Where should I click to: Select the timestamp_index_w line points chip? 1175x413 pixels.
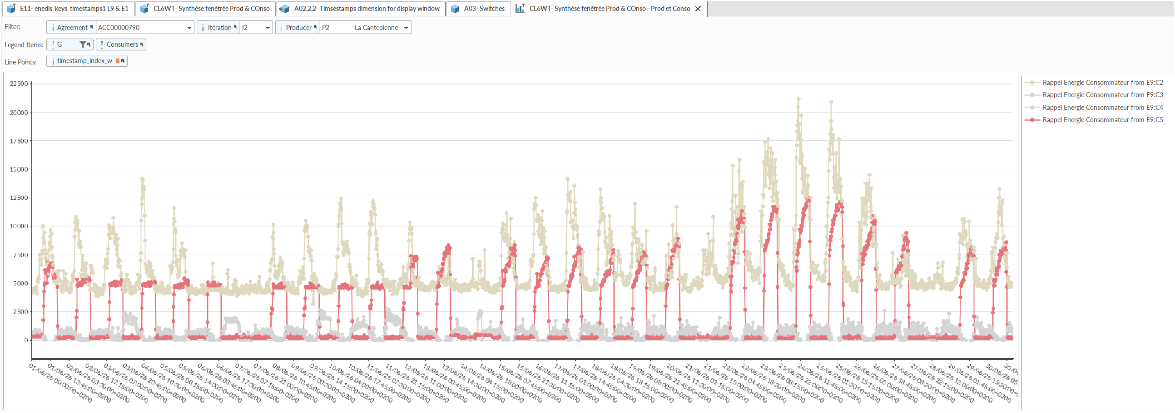87,61
